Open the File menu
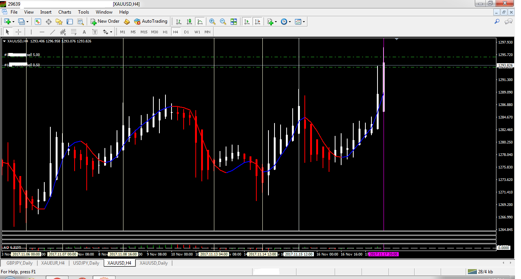This screenshot has height=279, width=521. [14, 12]
